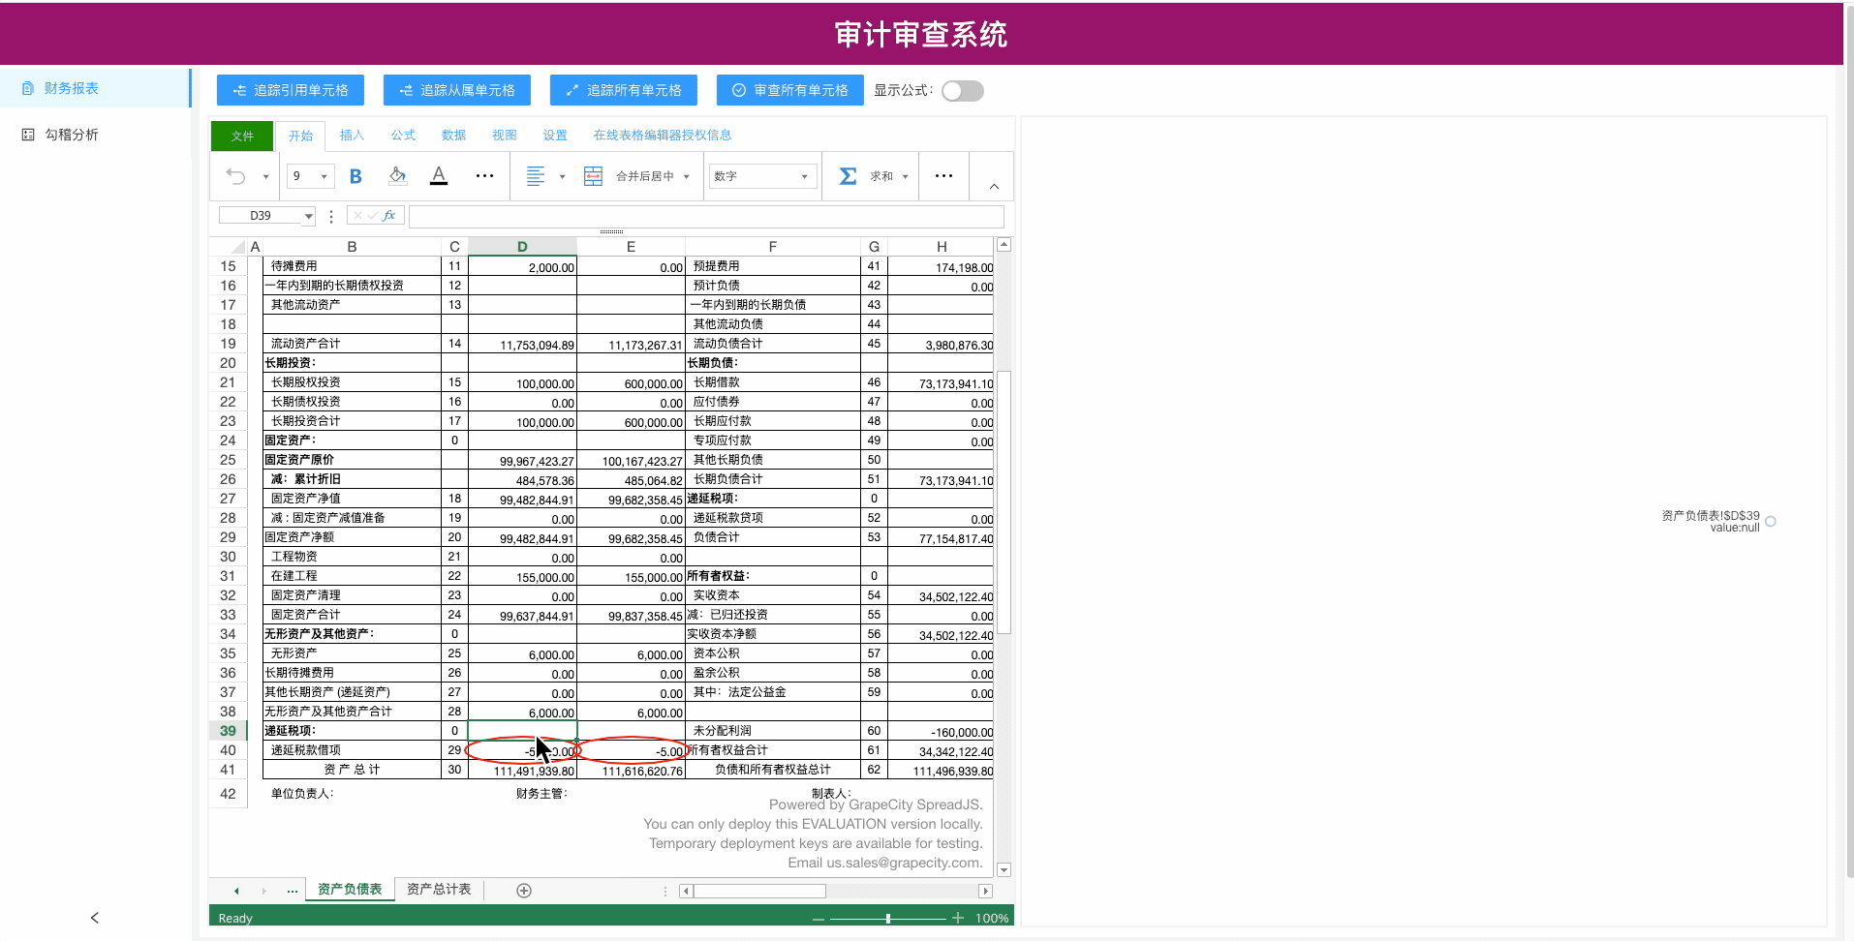The width and height of the screenshot is (1854, 941).
Task: Select column H header
Action: (942, 247)
